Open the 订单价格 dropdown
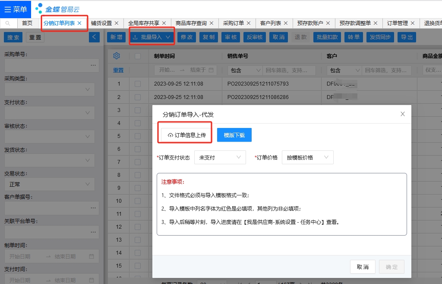Screen dimensions: 442x284 [x=307, y=158]
